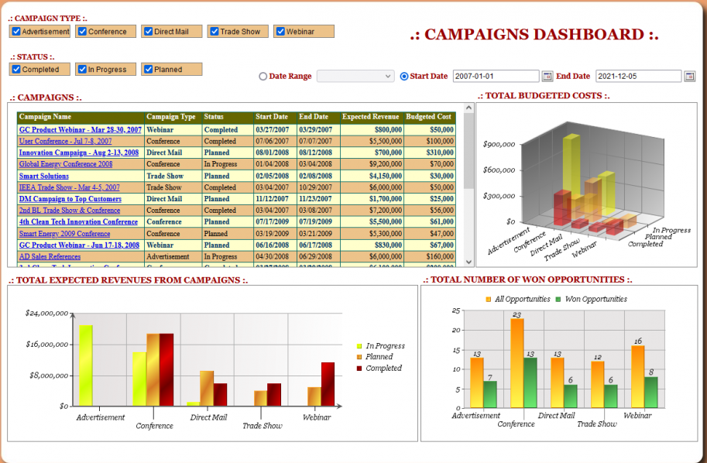This screenshot has height=463, width=707.
Task: Uncheck the Webinar campaign type
Action: point(280,32)
